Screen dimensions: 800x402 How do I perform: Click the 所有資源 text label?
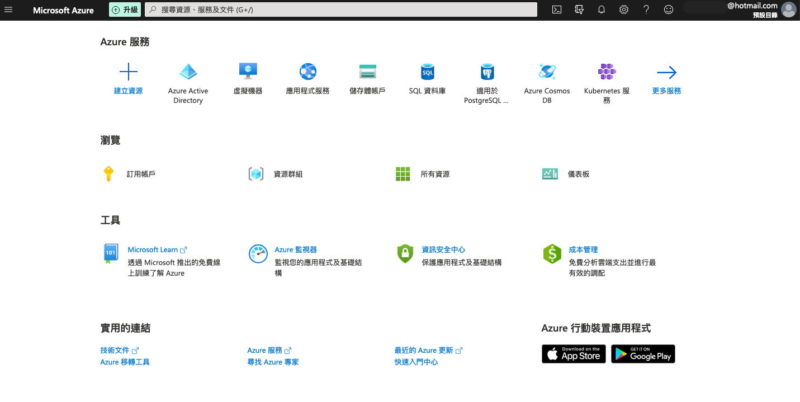pyautogui.click(x=435, y=174)
